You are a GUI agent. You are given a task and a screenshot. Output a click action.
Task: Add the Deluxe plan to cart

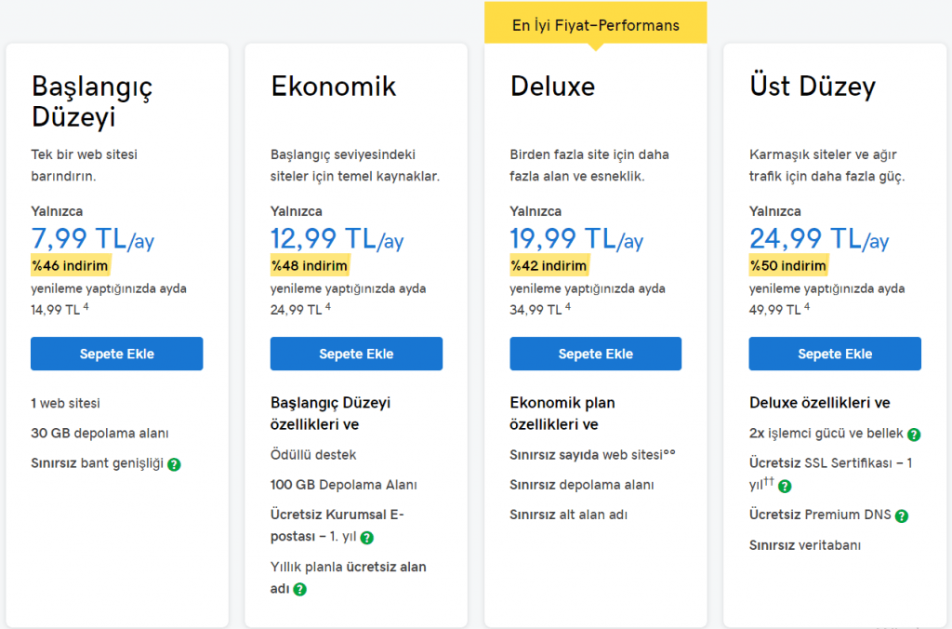[x=595, y=354]
